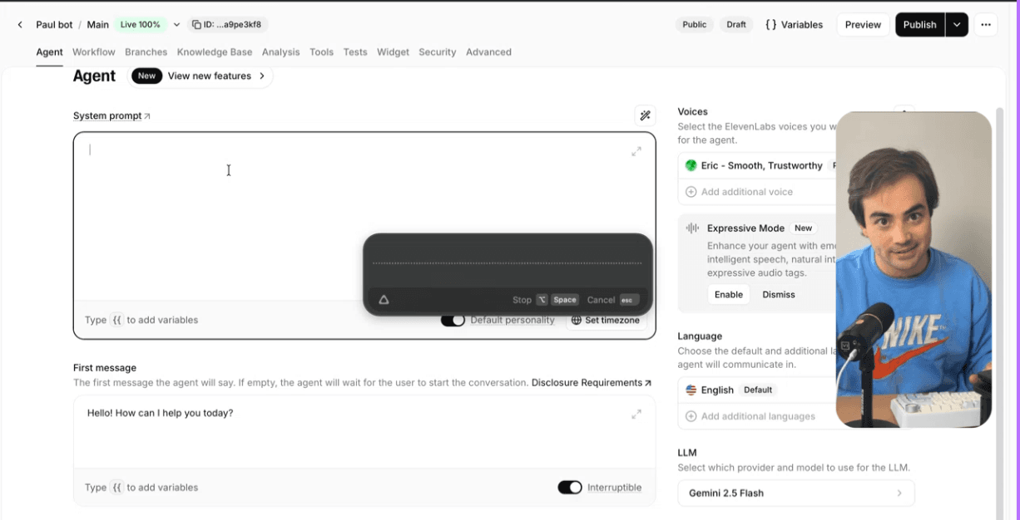Open the Publish split-button chevron
Screen dimensions: 1020x520
tap(956, 24)
